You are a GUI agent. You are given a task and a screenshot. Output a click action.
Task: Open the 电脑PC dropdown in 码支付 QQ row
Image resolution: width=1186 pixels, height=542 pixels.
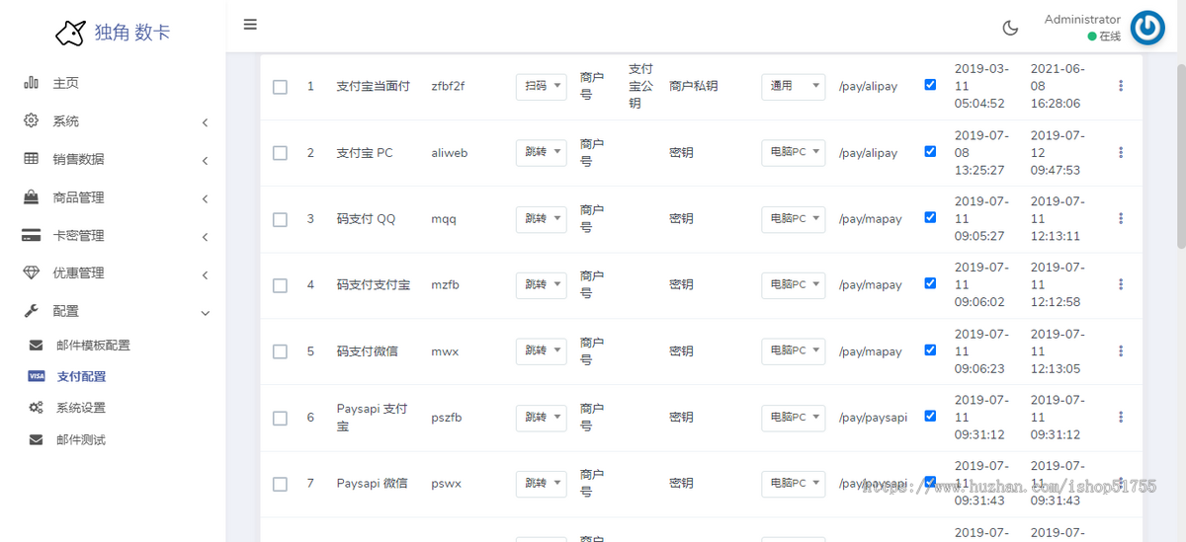(793, 218)
